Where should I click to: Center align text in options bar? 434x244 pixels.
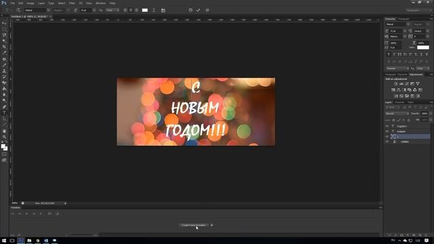pos(131,10)
